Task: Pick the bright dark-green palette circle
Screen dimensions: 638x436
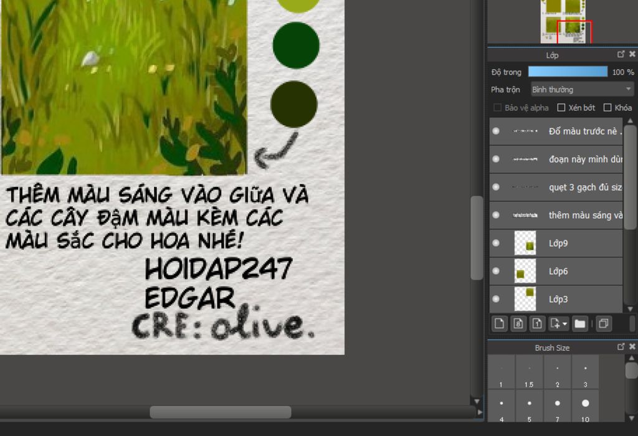Action: click(x=296, y=45)
